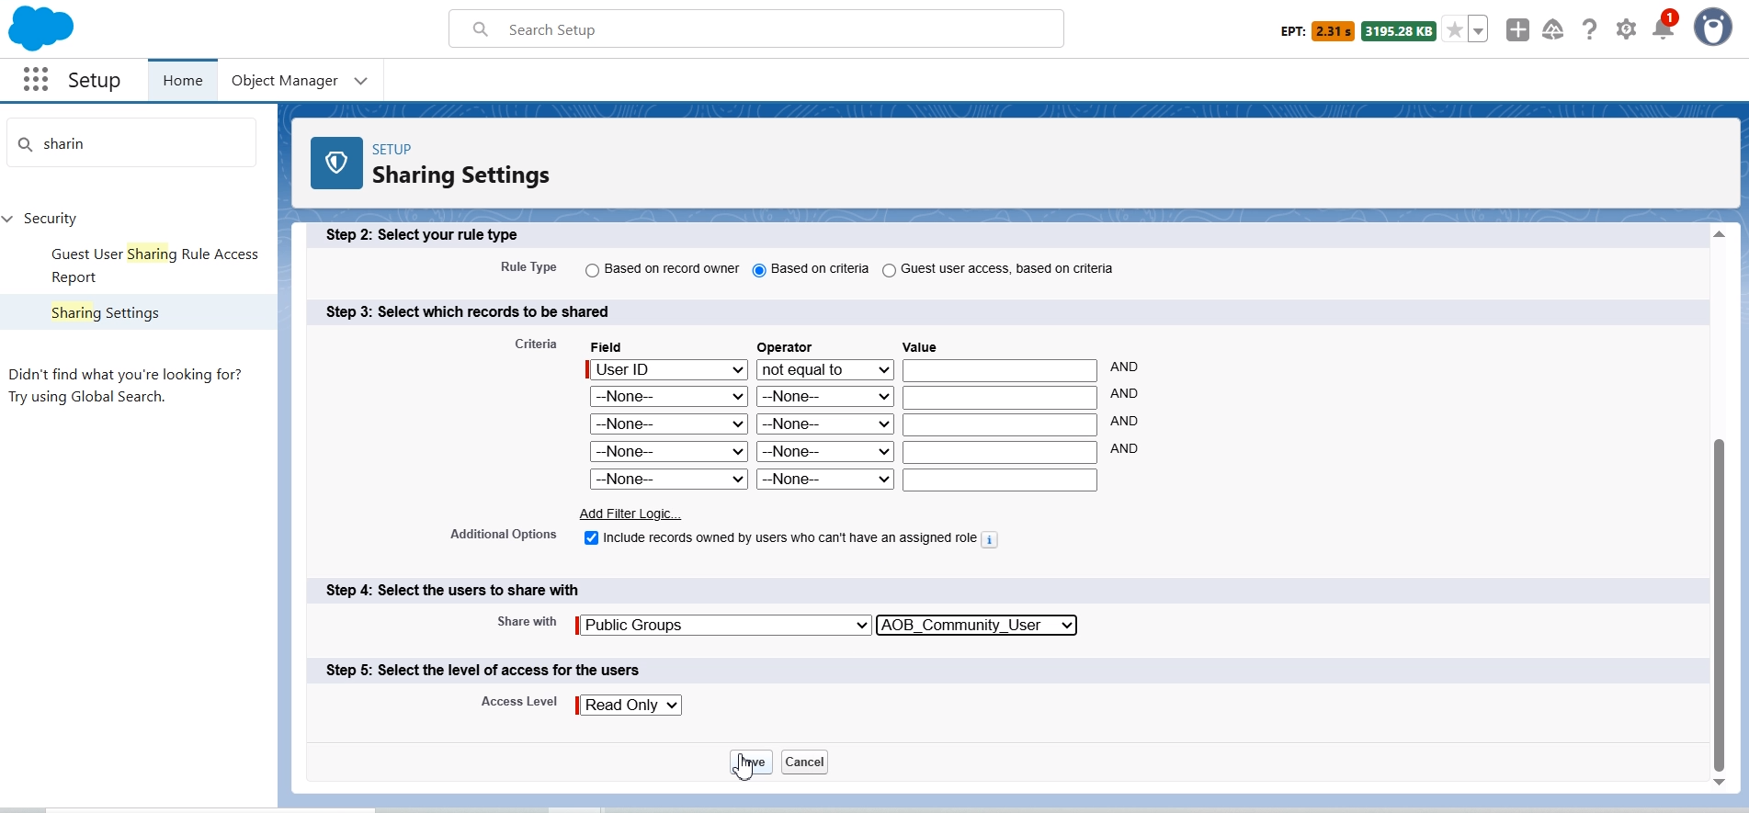Click the Quick Find box containing 'sharin'
The height and width of the screenshot is (813, 1749).
pyautogui.click(x=131, y=143)
